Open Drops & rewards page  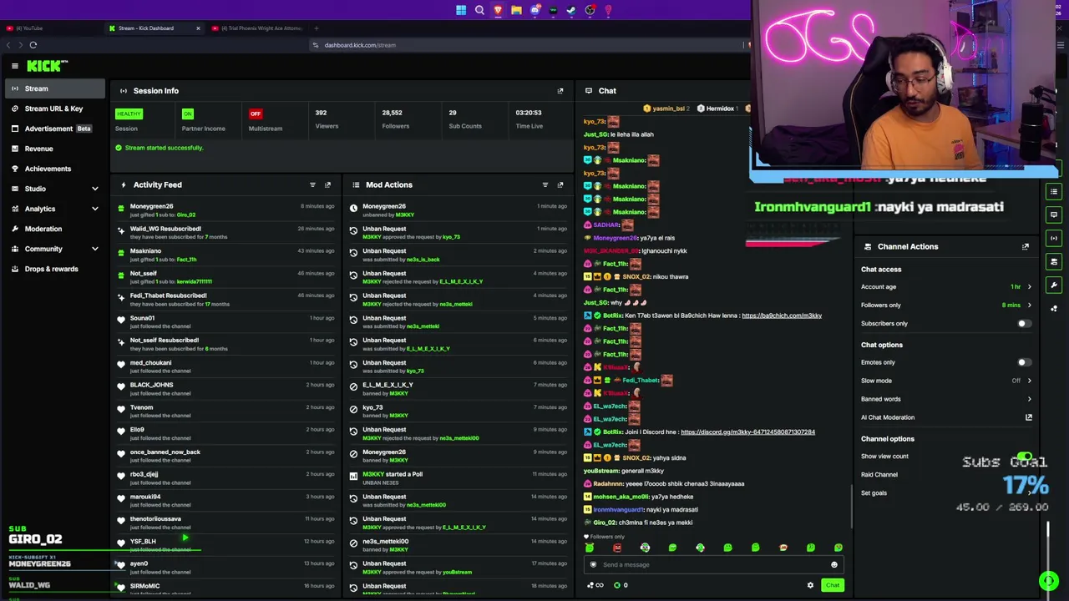(x=54, y=269)
